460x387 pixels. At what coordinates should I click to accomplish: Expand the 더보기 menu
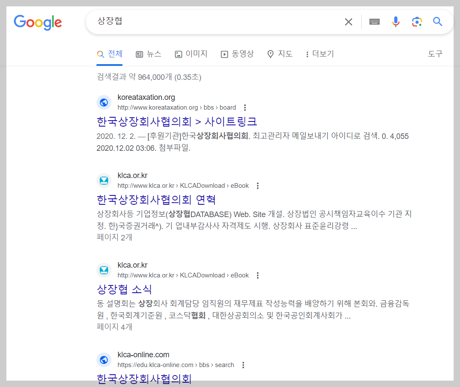tap(319, 54)
